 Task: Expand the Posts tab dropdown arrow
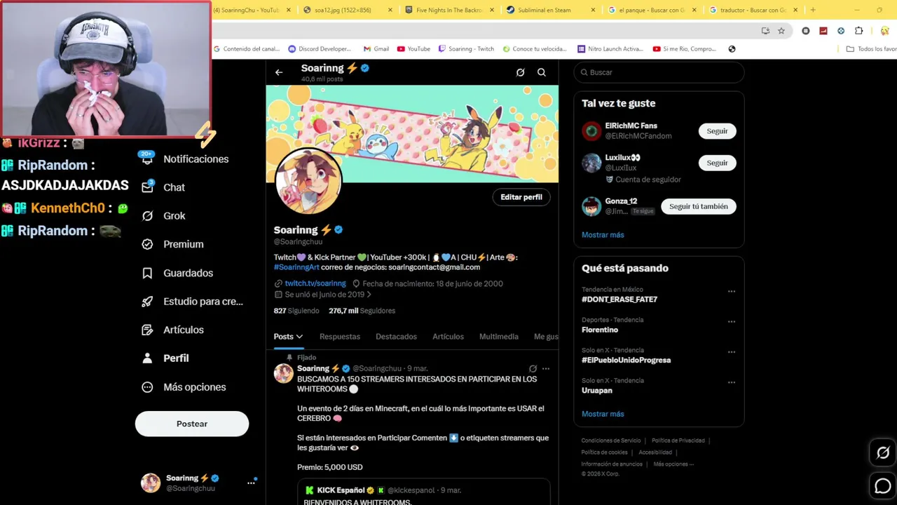pyautogui.click(x=299, y=337)
